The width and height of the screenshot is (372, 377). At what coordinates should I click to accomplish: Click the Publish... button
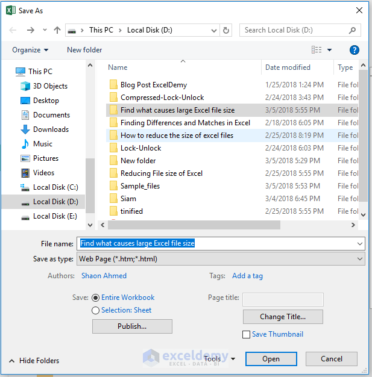point(132,326)
